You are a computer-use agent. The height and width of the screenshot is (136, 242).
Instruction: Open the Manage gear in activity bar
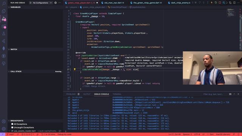3,129
